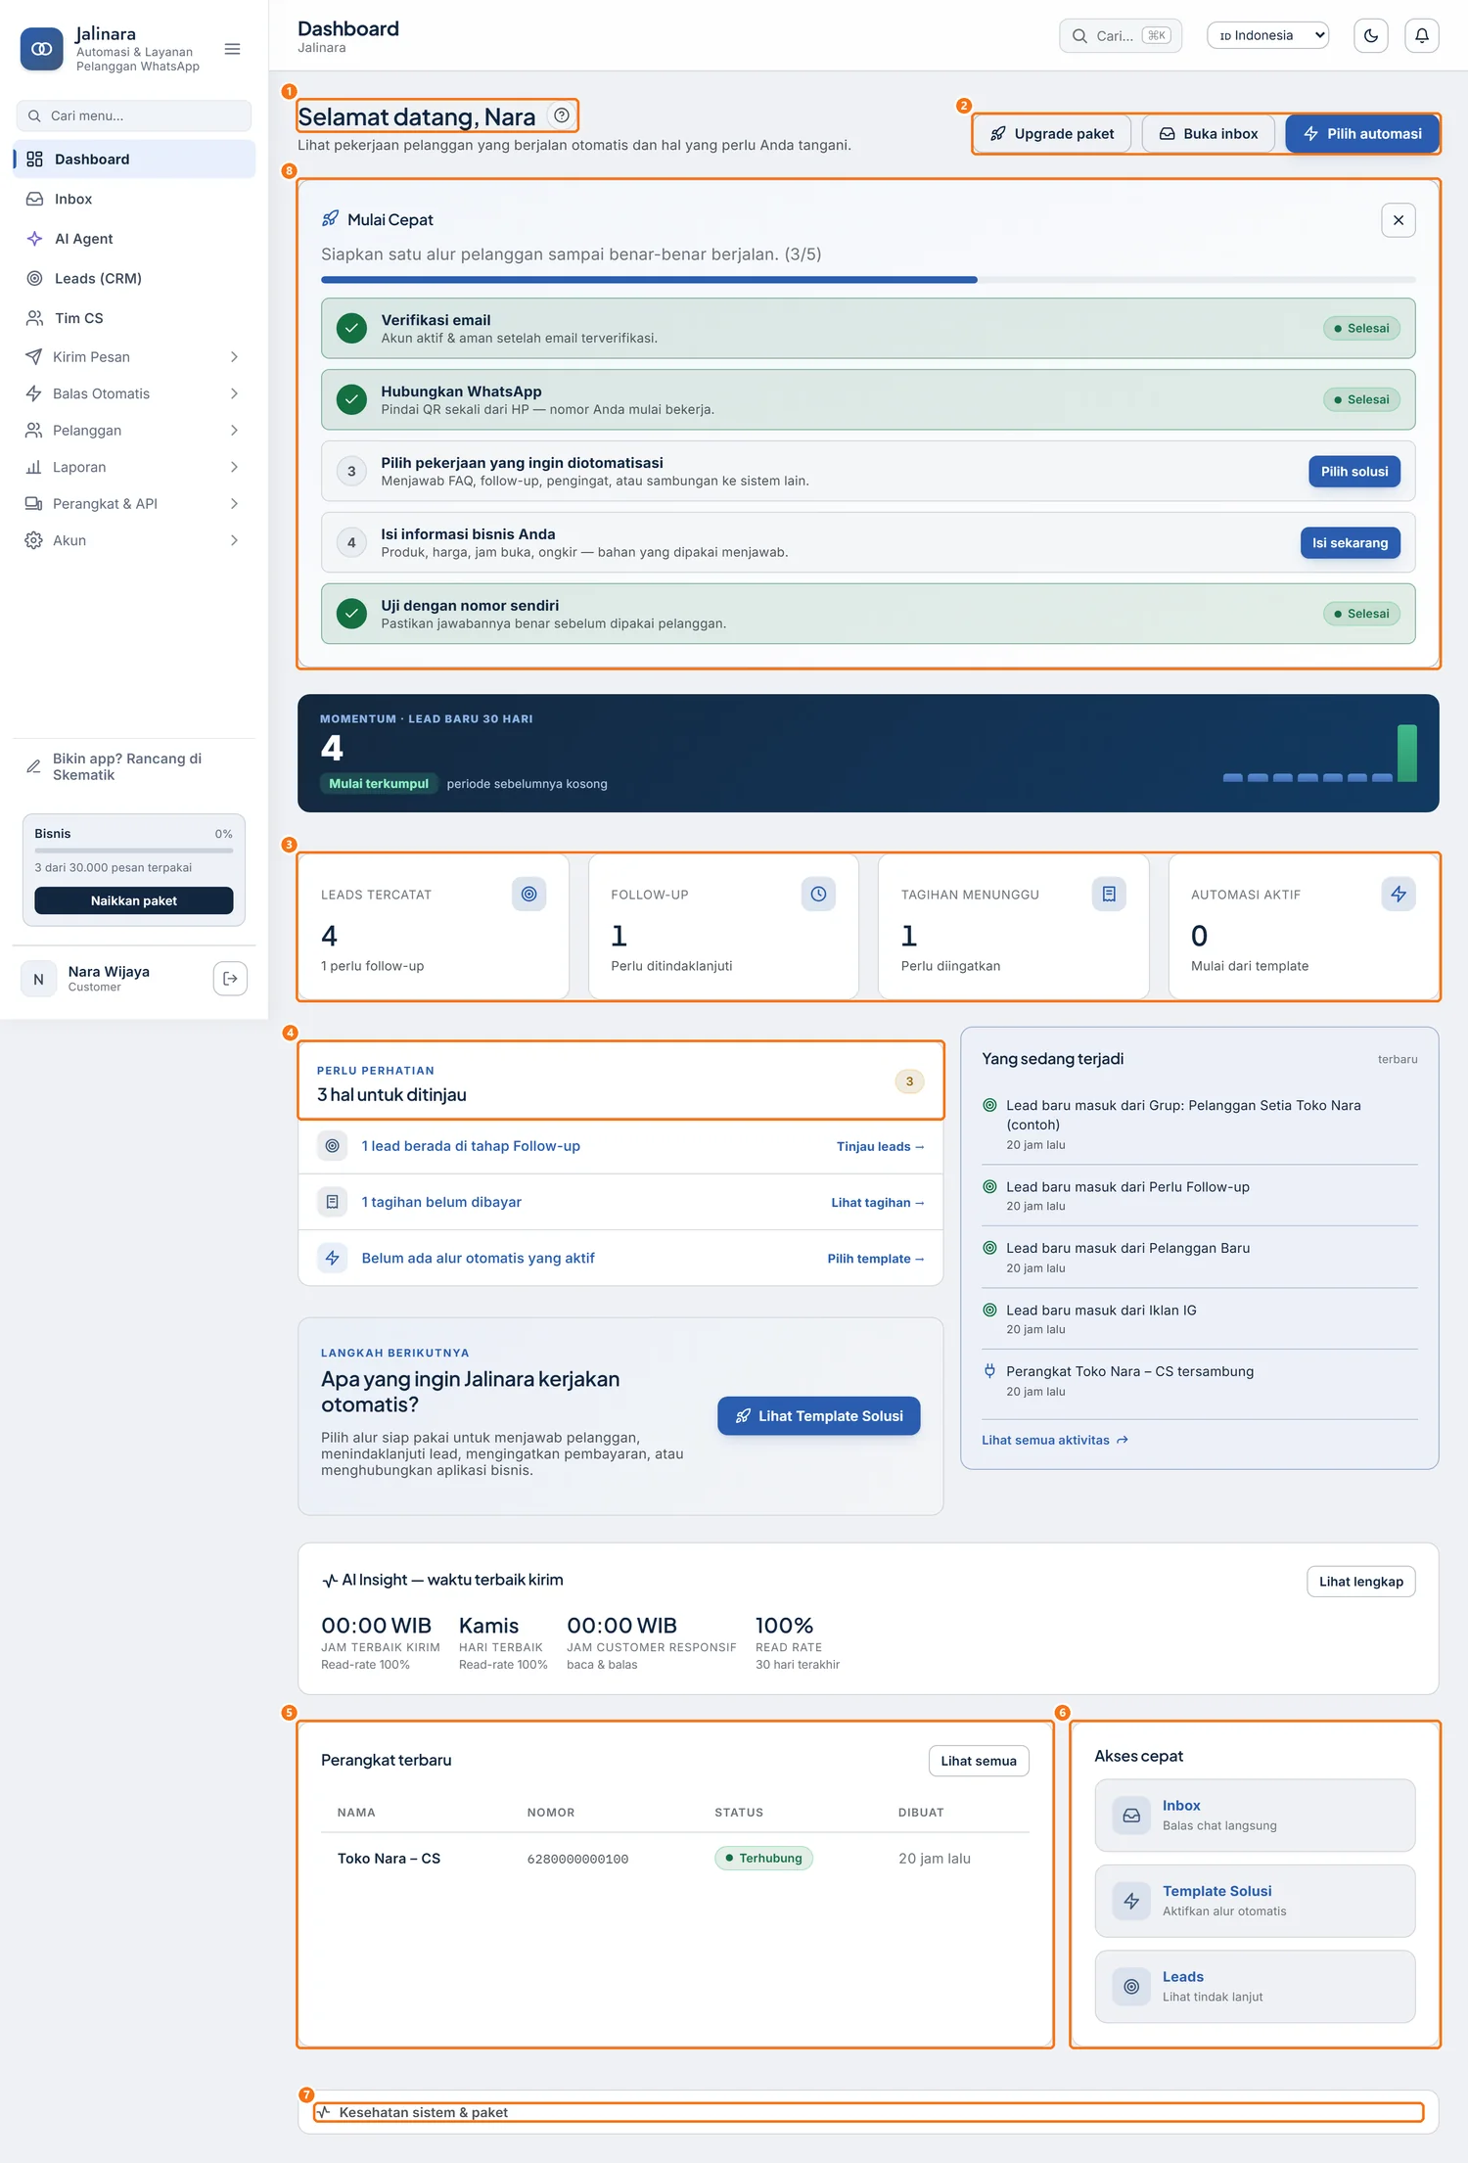This screenshot has height=2163, width=1468.
Task: Click Follow-up clock icon
Action: [x=818, y=894]
